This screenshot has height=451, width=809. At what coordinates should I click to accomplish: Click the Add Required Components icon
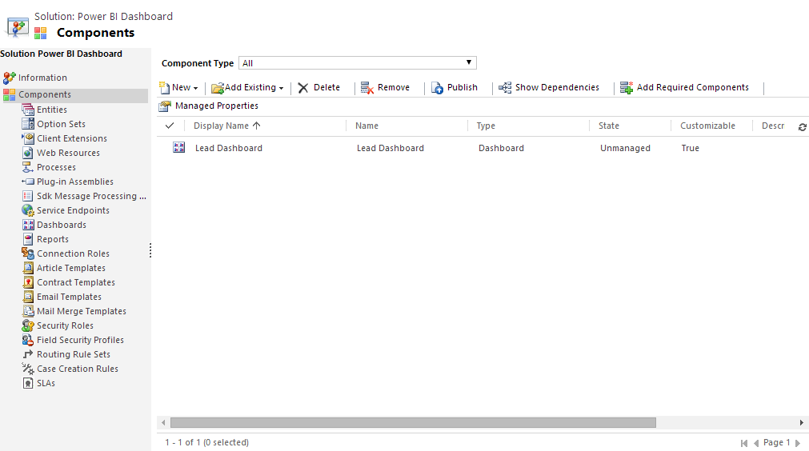point(627,88)
